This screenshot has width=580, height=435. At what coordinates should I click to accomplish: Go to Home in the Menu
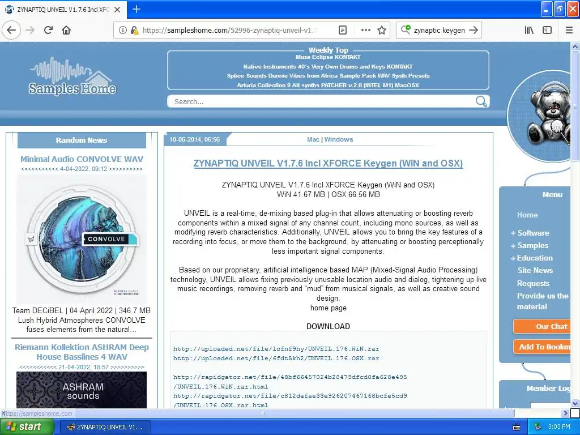pos(527,215)
